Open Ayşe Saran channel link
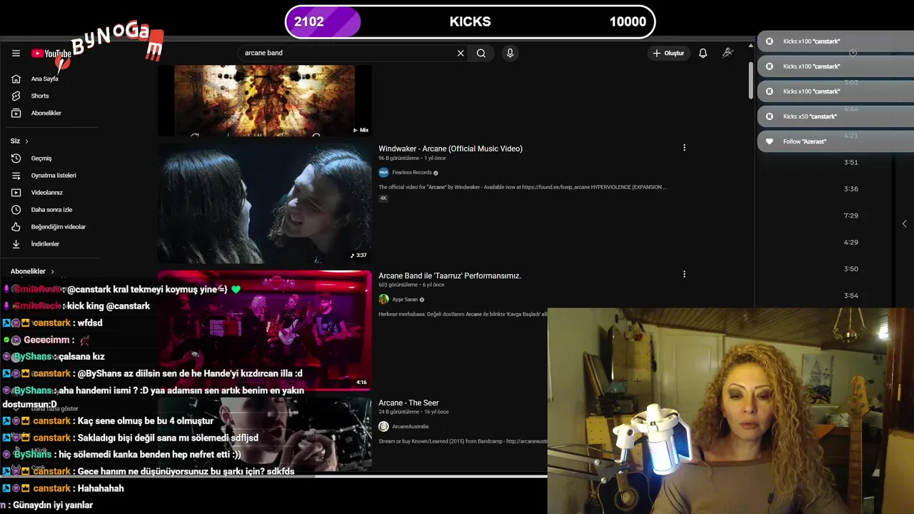 click(405, 300)
